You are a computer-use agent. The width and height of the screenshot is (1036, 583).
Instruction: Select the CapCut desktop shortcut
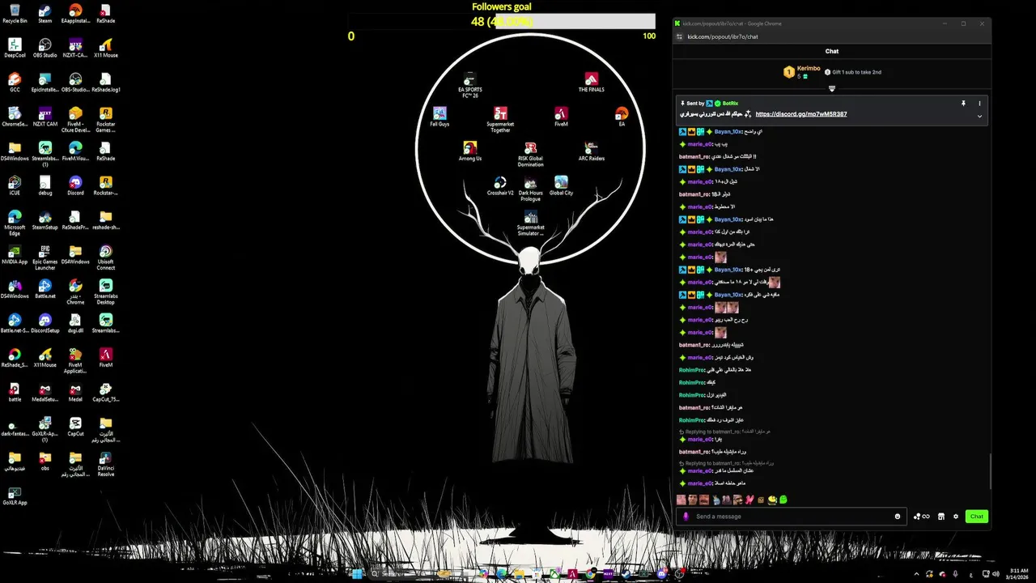point(75,427)
